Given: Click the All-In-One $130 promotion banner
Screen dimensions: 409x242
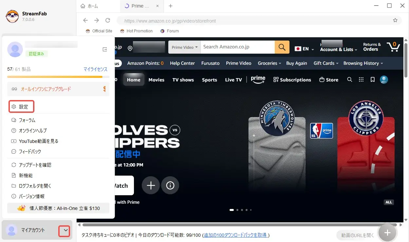Looking at the screenshot, I should (58, 208).
